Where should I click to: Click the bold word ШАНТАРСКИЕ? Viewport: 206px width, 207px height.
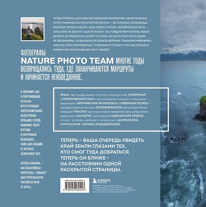[x=128, y=120]
